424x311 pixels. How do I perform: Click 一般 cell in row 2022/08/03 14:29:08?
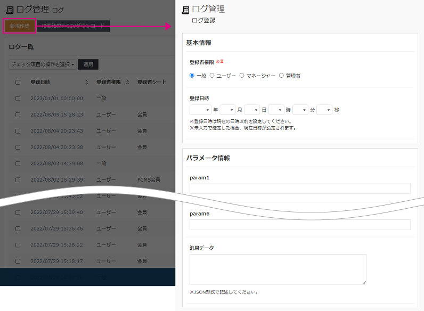click(101, 163)
